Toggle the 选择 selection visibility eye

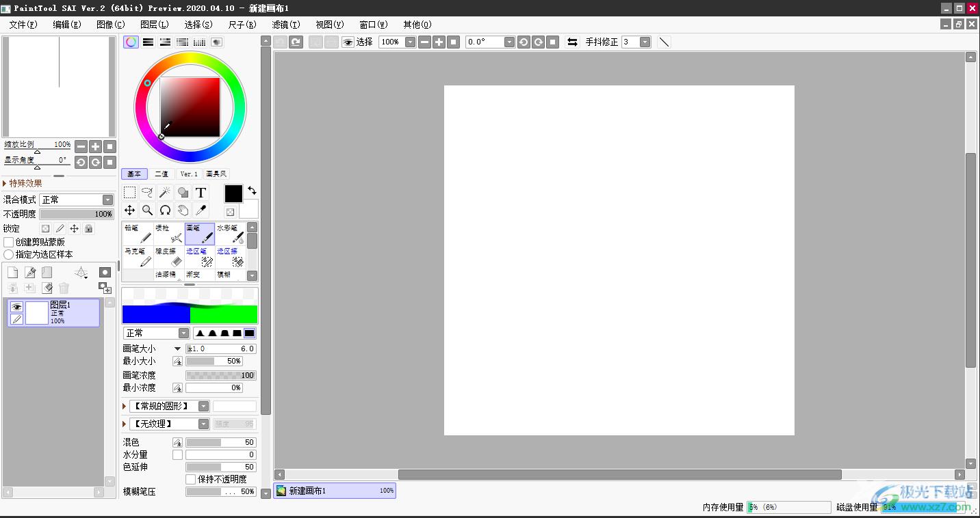[348, 42]
